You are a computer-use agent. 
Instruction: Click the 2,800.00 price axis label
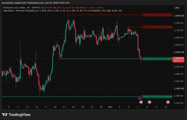point(179,16)
